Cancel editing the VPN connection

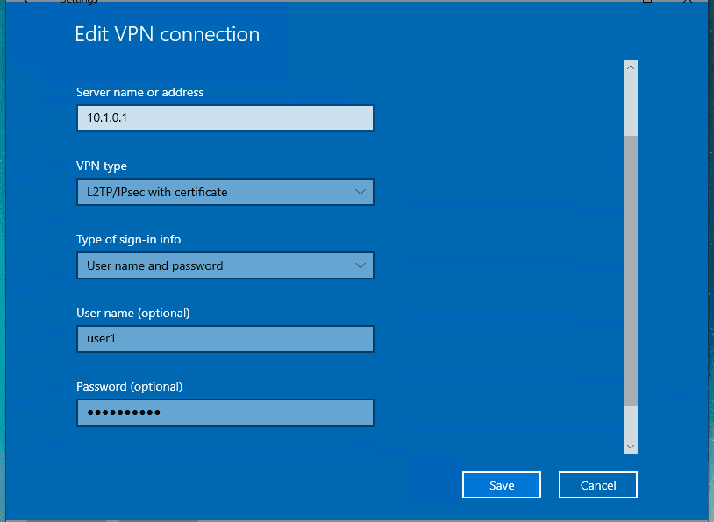coord(598,485)
